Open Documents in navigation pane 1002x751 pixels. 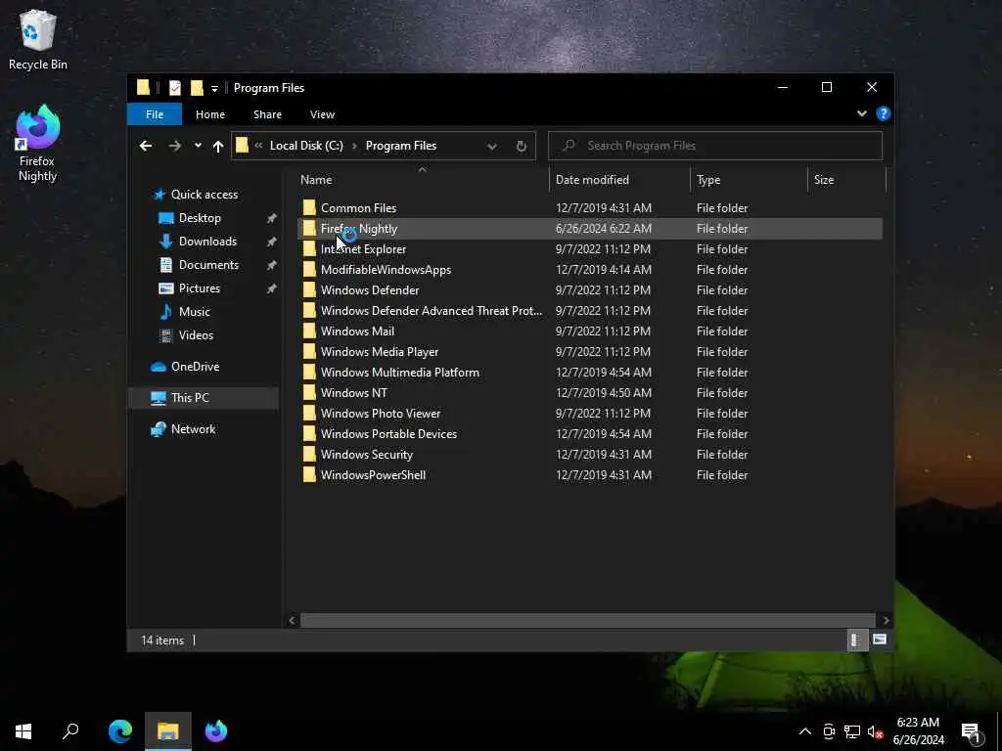tap(208, 264)
